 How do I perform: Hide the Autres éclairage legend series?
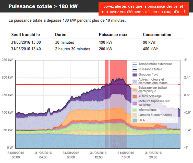coord(150,96)
